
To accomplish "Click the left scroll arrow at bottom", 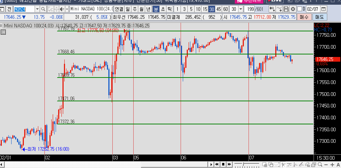I will pos(1,164).
